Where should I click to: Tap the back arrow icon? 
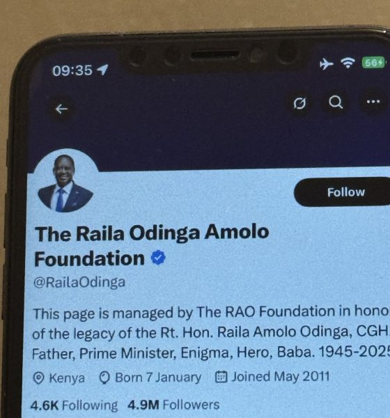click(x=61, y=109)
